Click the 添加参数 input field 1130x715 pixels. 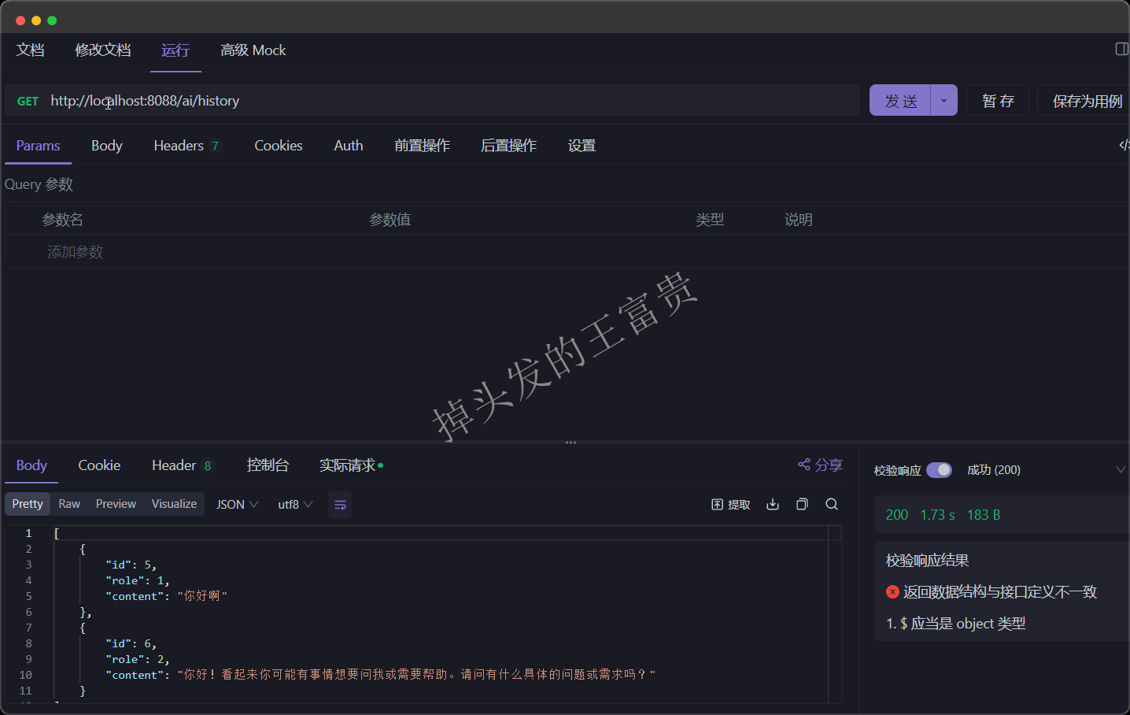(76, 252)
